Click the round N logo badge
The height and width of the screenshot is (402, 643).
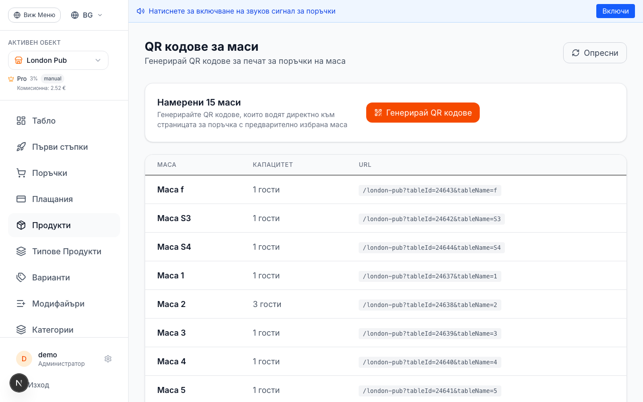click(19, 383)
